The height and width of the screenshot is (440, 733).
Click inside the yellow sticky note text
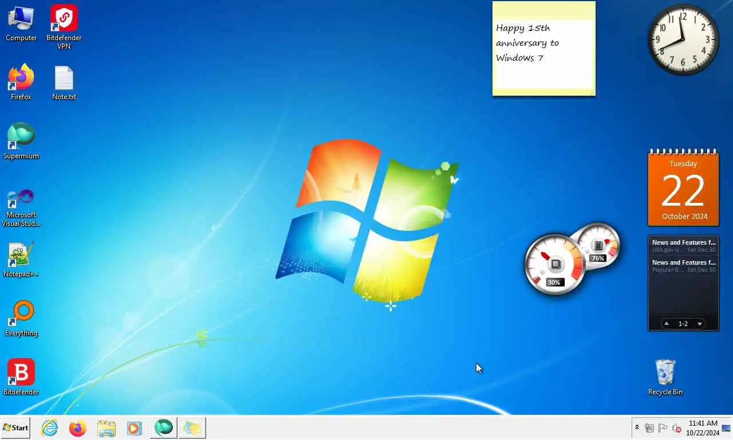pyautogui.click(x=527, y=42)
